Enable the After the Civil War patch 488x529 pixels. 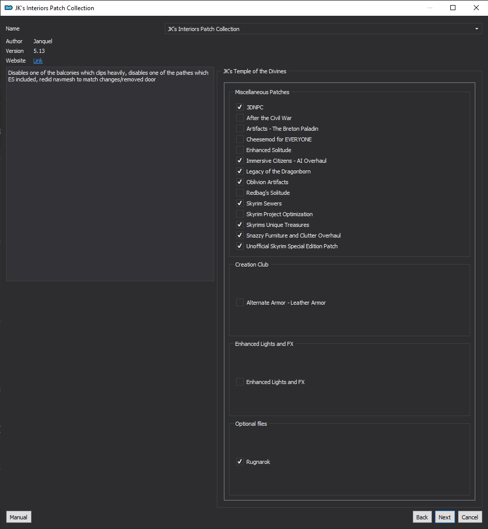(240, 118)
